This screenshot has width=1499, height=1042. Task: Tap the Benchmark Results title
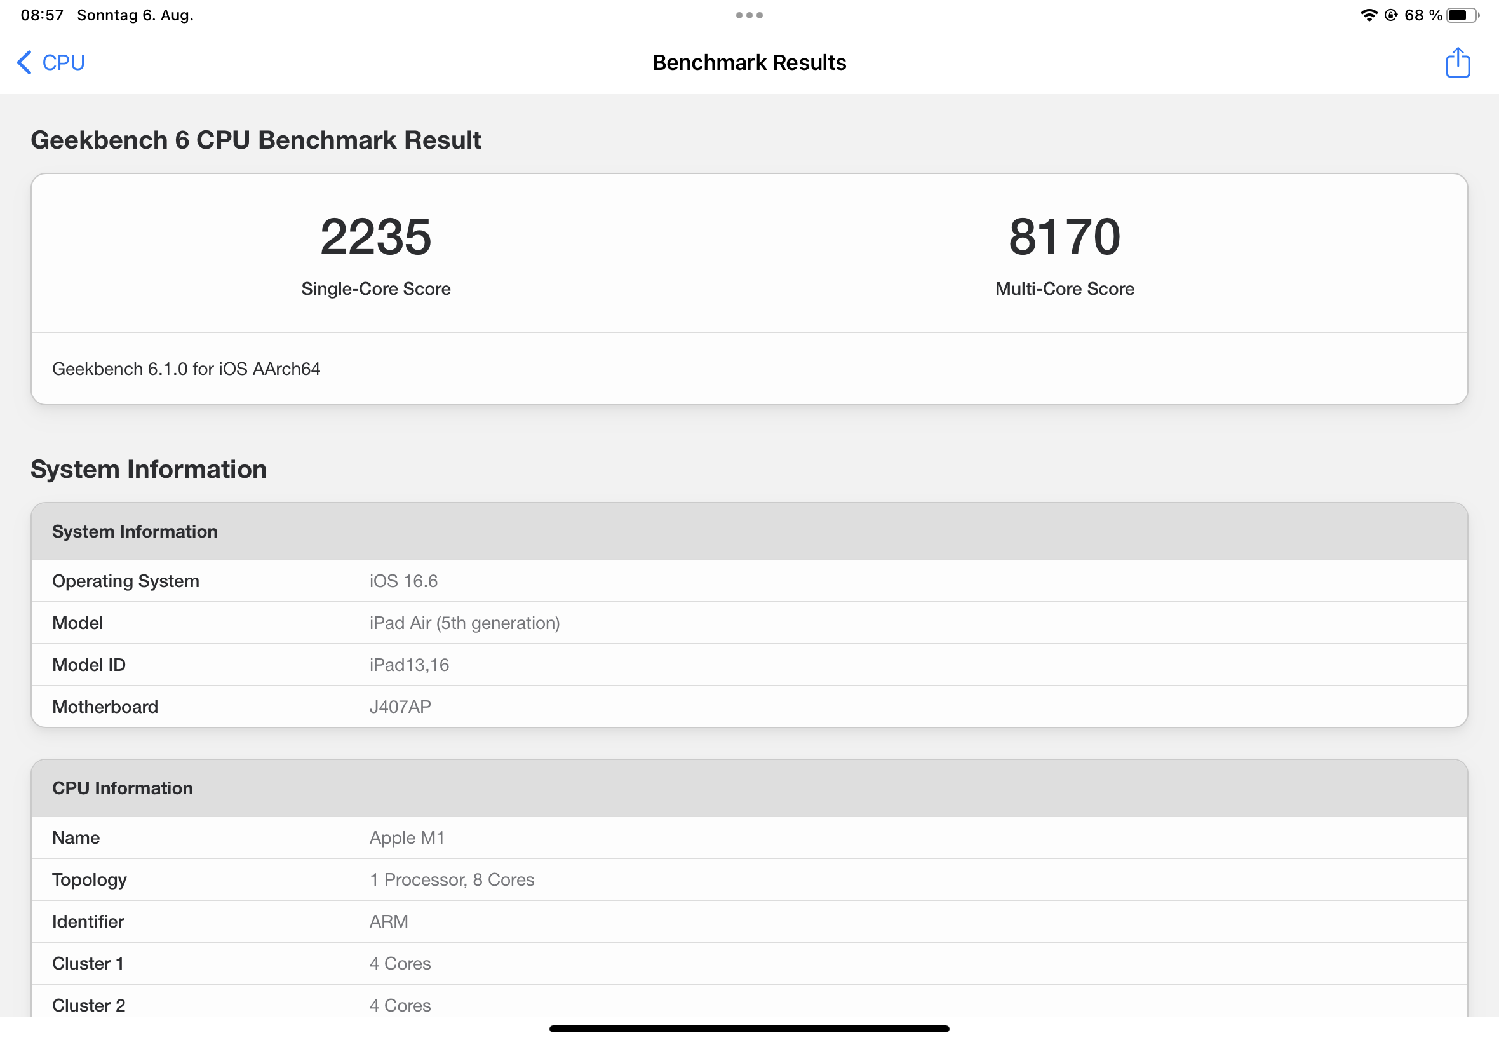coord(749,63)
